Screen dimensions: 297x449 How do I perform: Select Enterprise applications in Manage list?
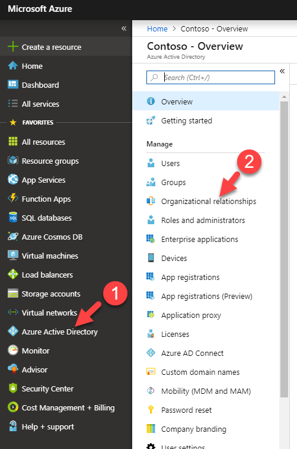[199, 239]
